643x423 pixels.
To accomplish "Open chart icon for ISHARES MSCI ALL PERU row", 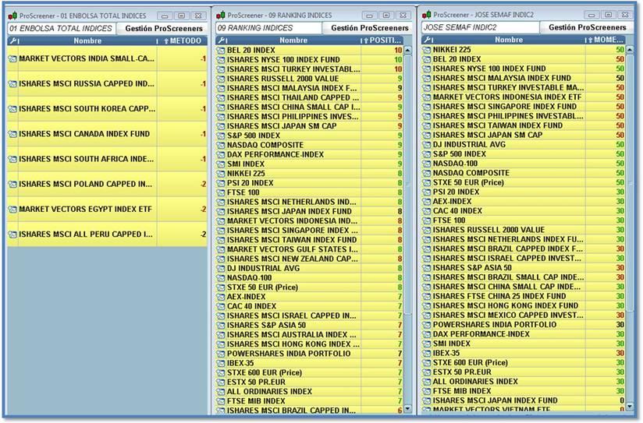I will (x=12, y=234).
